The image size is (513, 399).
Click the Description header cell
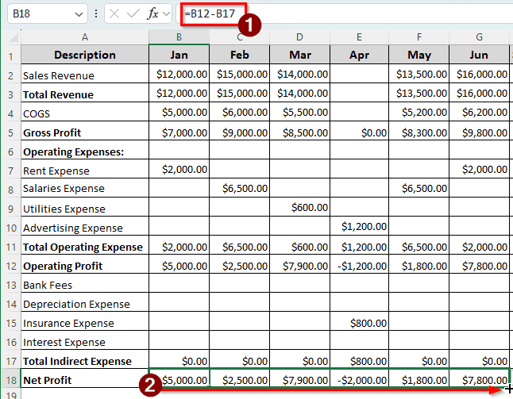85,55
